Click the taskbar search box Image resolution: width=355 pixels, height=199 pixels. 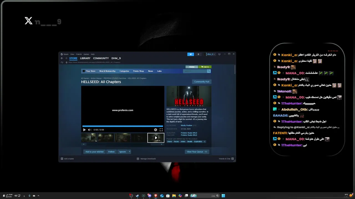pos(205,196)
